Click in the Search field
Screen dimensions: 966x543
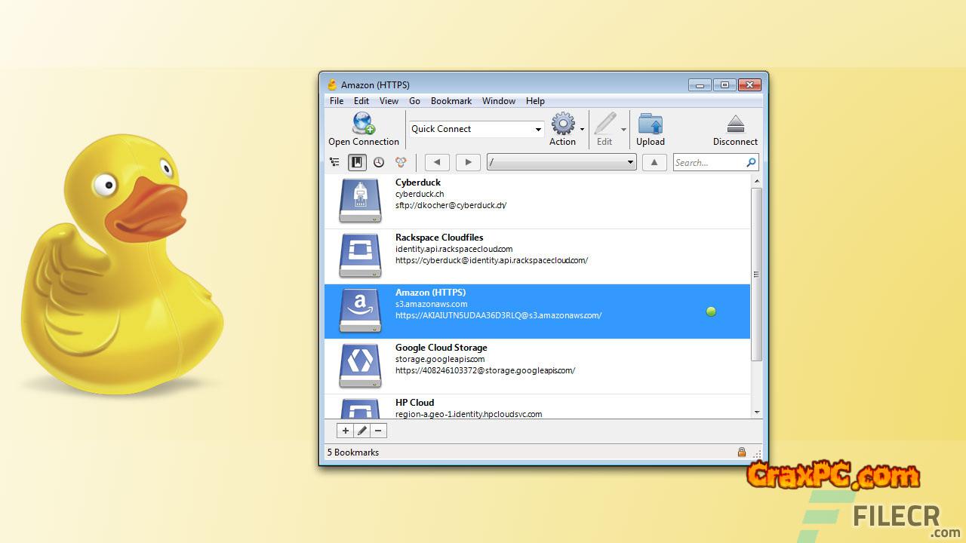pyautogui.click(x=708, y=162)
